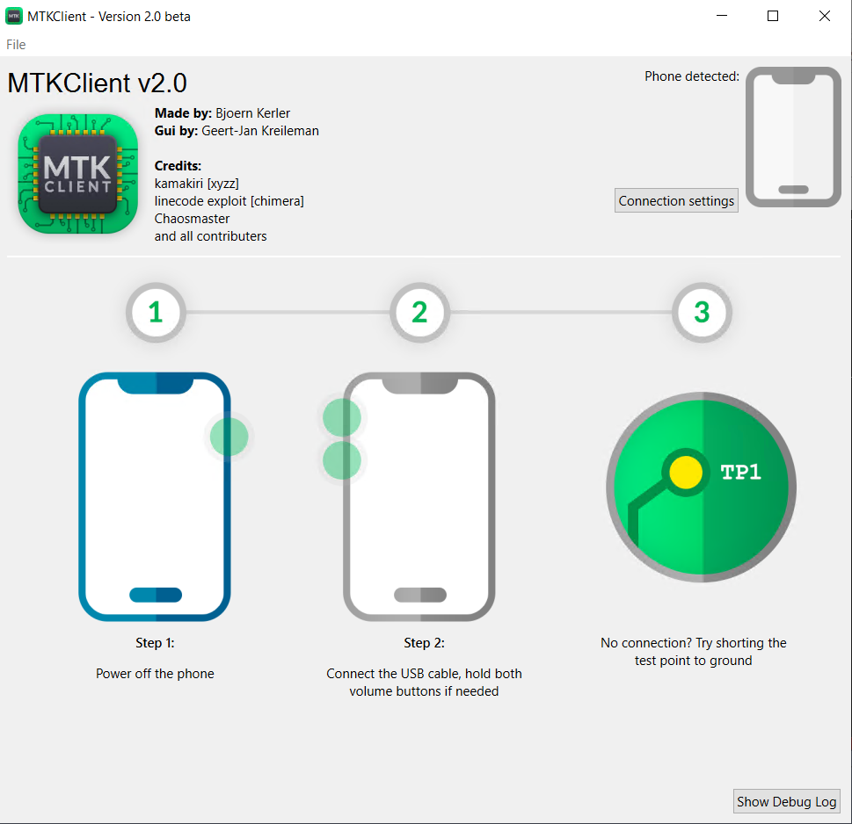Image resolution: width=852 pixels, height=824 pixels.
Task: Click the power button highlight on blue phone
Action: click(x=229, y=437)
